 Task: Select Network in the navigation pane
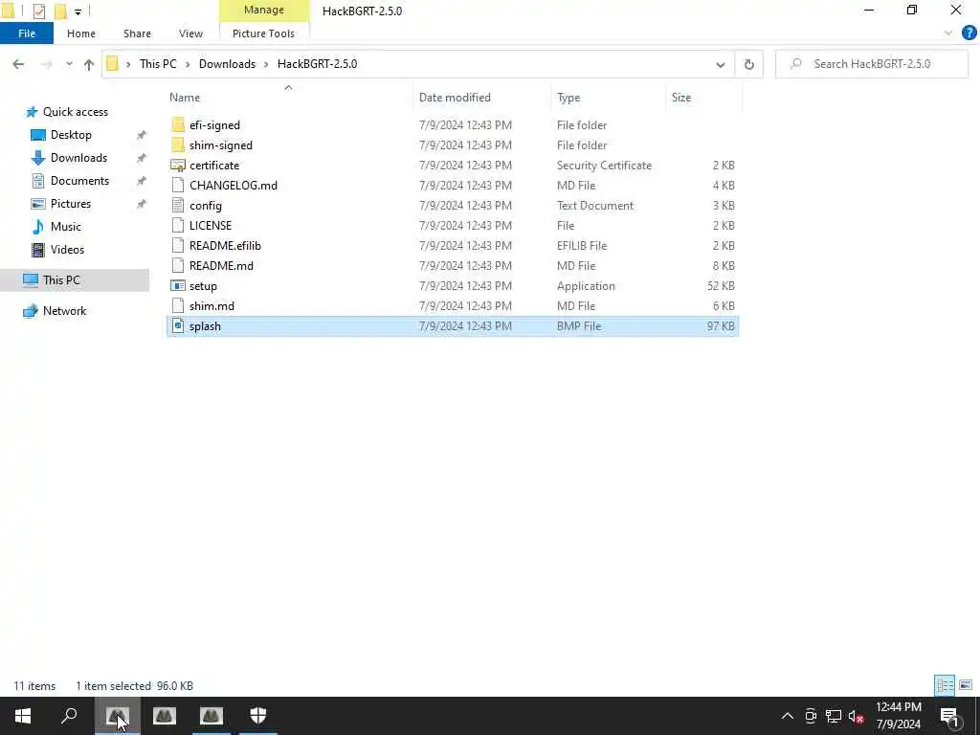pyautogui.click(x=64, y=311)
